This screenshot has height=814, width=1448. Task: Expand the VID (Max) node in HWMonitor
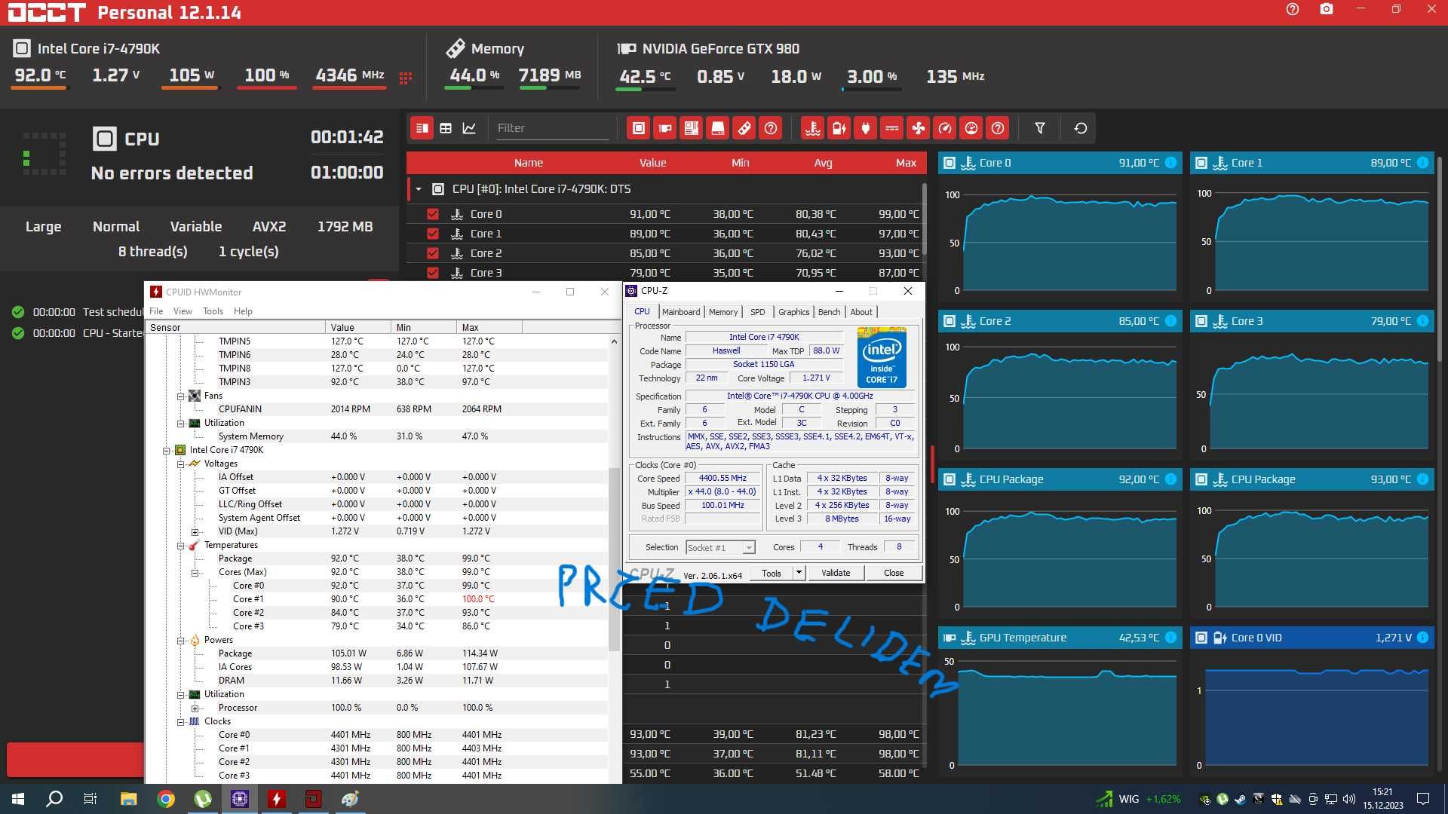coord(195,532)
